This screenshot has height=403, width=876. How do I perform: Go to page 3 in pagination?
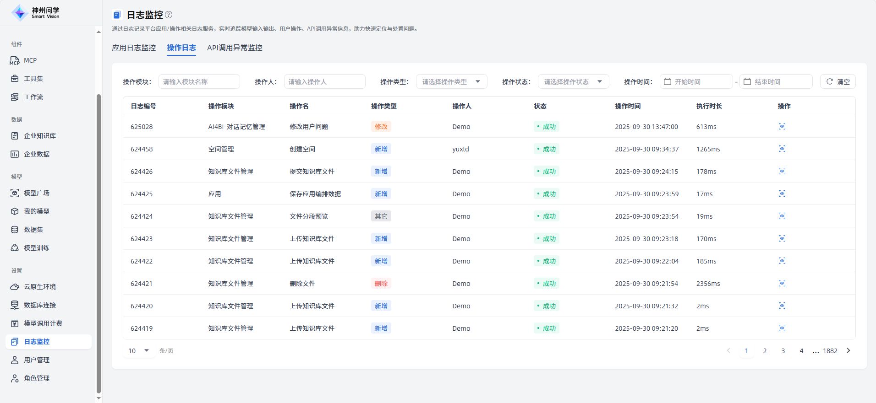click(783, 351)
